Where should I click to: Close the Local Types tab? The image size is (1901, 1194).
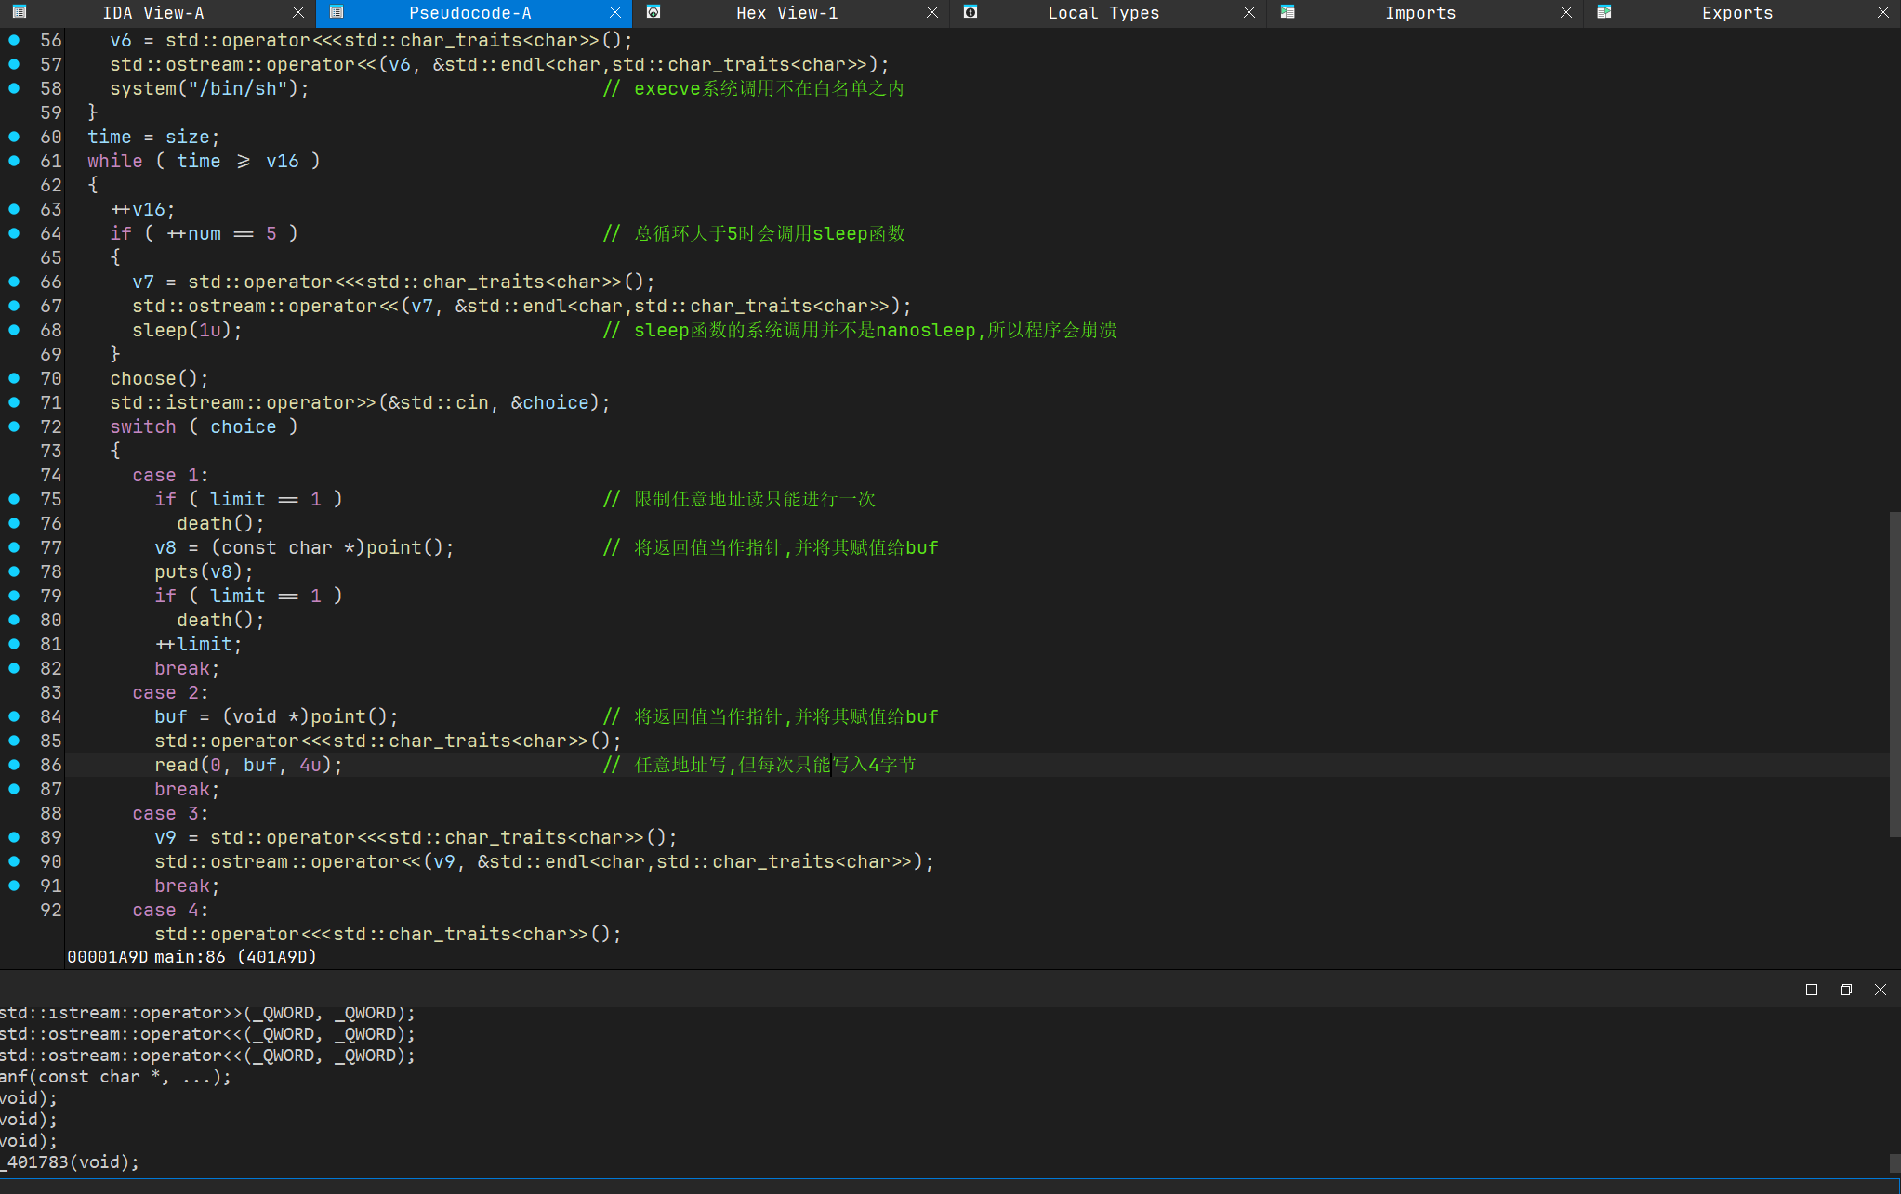(1249, 12)
